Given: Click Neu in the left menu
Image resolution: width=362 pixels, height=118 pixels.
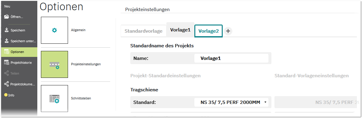Looking at the screenshot, I should tap(7, 6).
